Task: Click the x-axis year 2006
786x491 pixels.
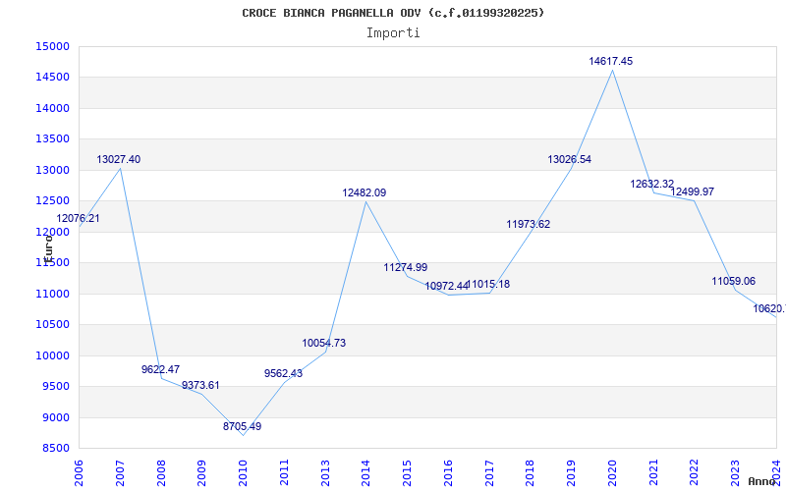Action: click(x=80, y=473)
